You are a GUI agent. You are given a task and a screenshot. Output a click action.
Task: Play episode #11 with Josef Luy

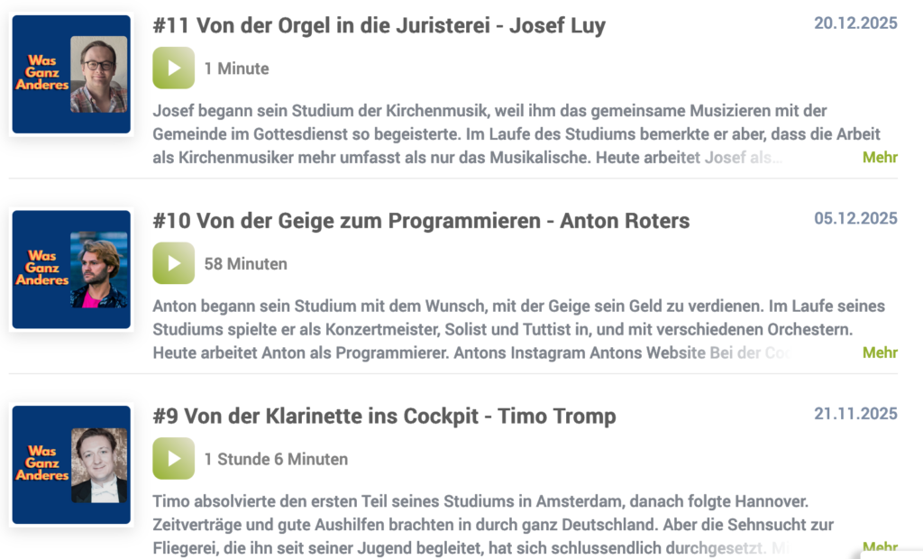[x=174, y=69]
